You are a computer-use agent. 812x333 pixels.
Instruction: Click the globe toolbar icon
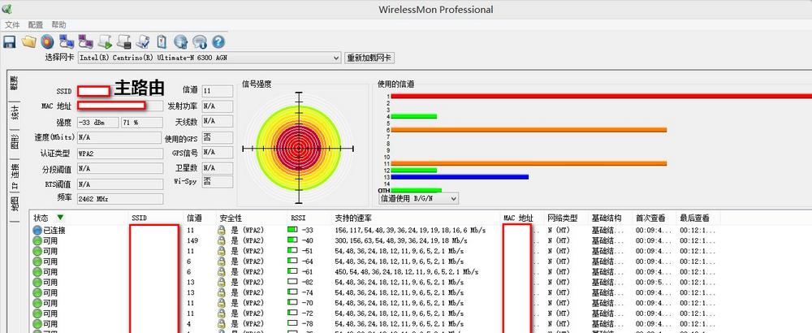pos(181,42)
